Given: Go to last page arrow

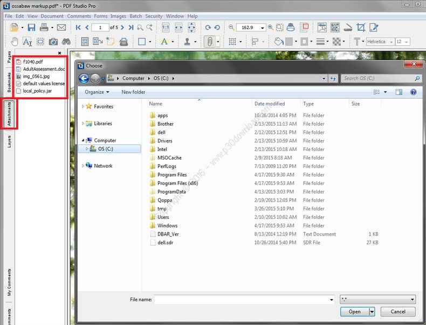Looking at the screenshot, I should pyautogui.click(x=131, y=27).
